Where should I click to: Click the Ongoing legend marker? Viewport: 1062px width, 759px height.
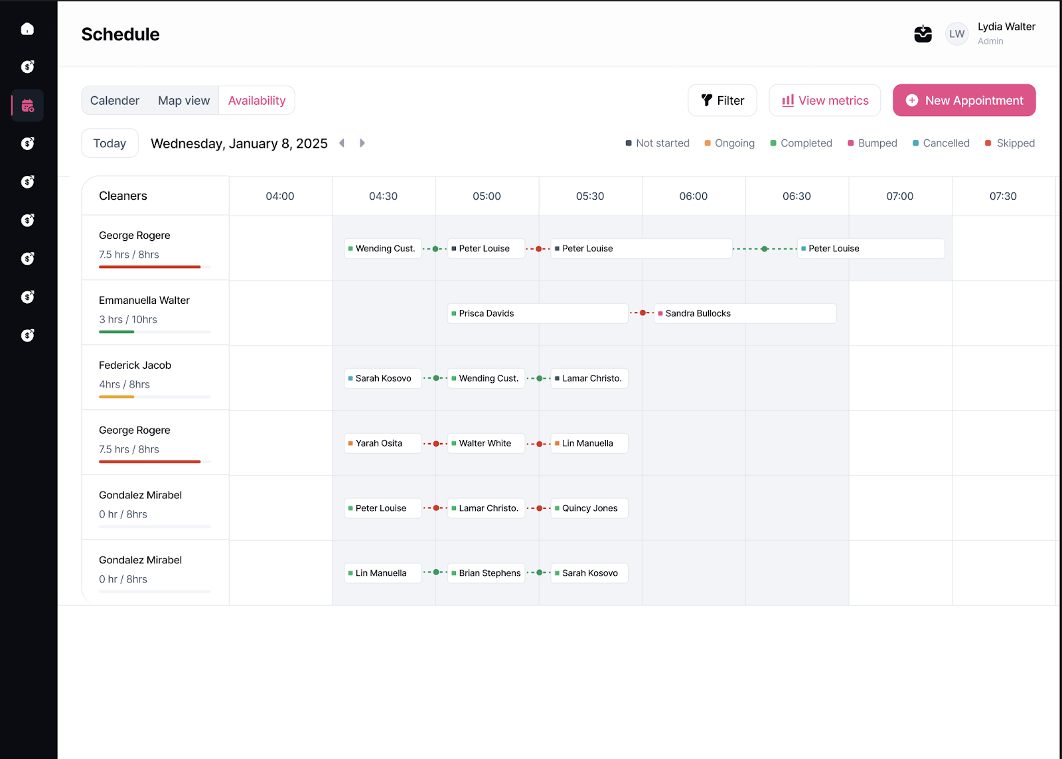[708, 143]
